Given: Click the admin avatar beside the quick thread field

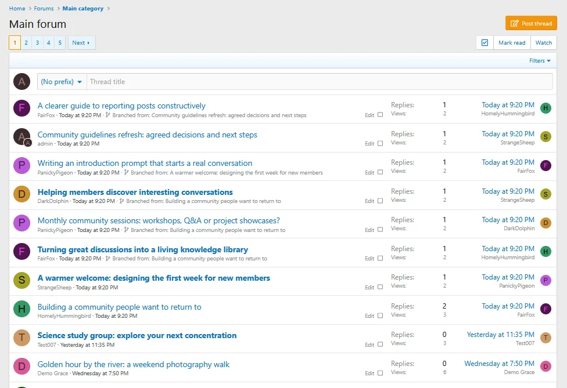Looking at the screenshot, I should click(x=21, y=82).
